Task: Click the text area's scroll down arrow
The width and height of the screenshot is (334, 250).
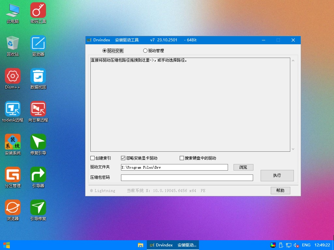Action: pyautogui.click(x=293, y=149)
